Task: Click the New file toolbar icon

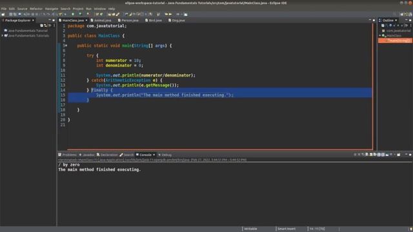Action: click(3, 14)
